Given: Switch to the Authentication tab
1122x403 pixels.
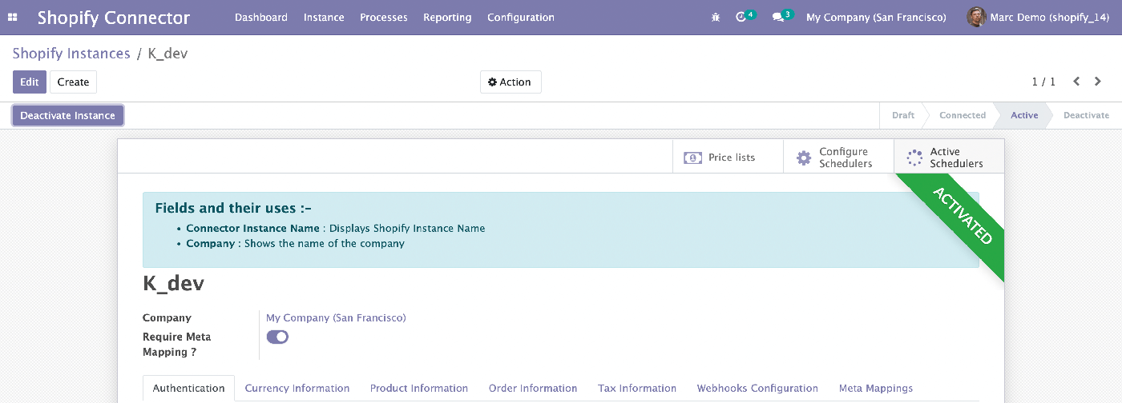Looking at the screenshot, I should (188, 388).
